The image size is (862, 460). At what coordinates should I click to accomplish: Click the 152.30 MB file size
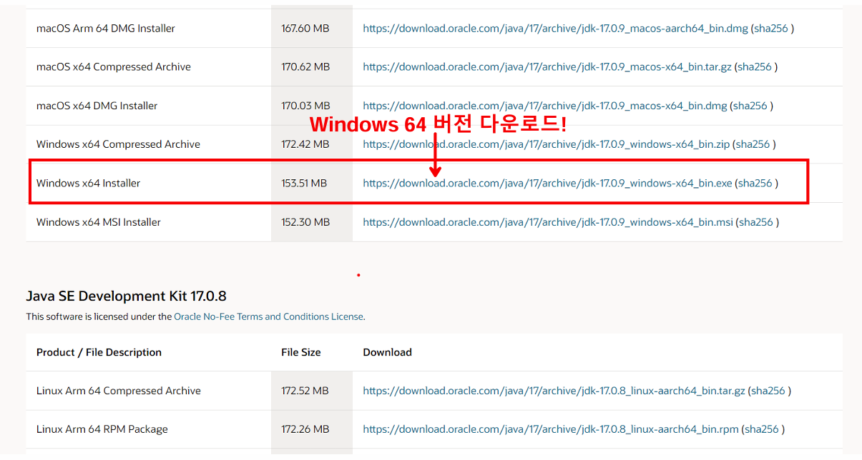click(x=305, y=222)
